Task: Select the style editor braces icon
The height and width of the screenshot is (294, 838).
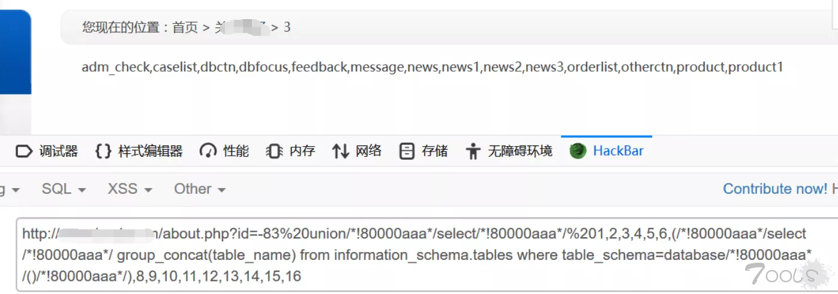Action: (x=103, y=151)
